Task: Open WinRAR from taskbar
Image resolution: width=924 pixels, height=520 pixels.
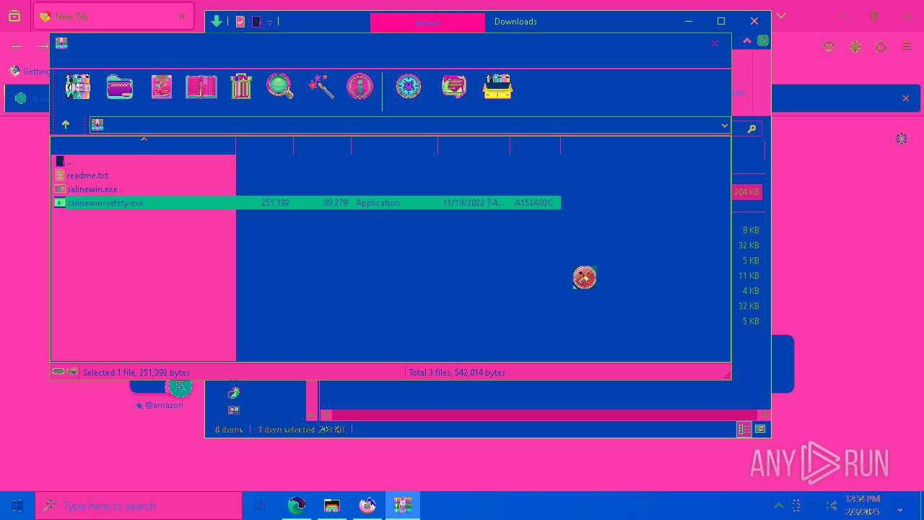Action: (x=403, y=506)
